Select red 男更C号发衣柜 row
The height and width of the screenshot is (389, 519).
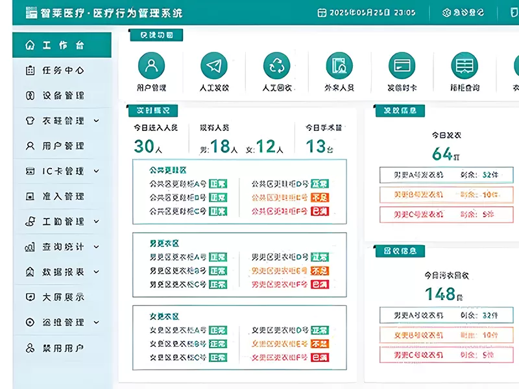point(446,215)
